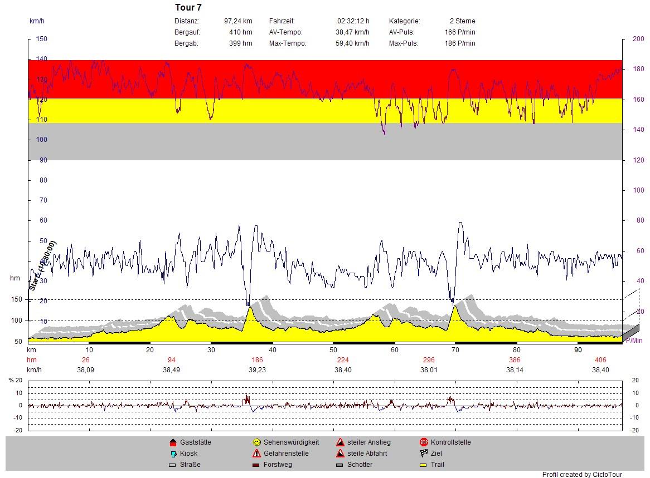Click the yellow Trail legend swatch

tap(424, 465)
